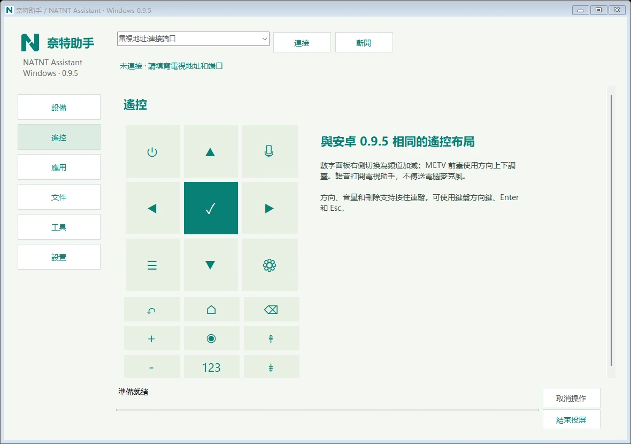This screenshot has width=631, height=444.
Task: Click the circular record-style center button
Action: pos(212,339)
